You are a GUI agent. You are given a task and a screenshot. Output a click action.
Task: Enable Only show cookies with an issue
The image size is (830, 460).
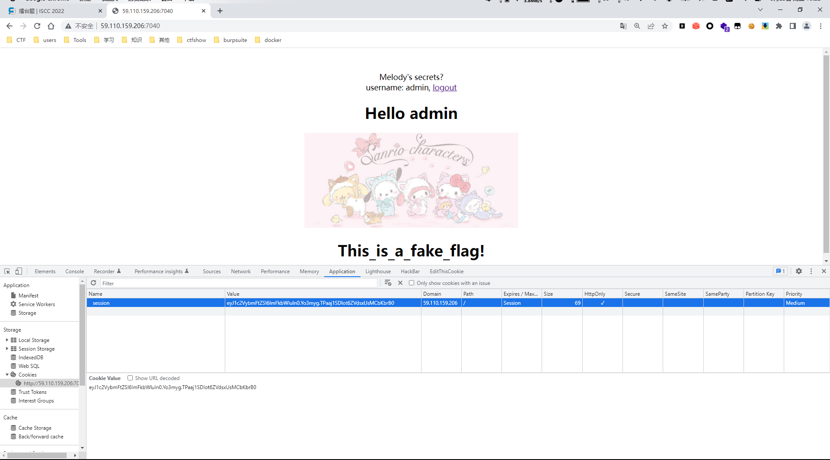pyautogui.click(x=412, y=283)
